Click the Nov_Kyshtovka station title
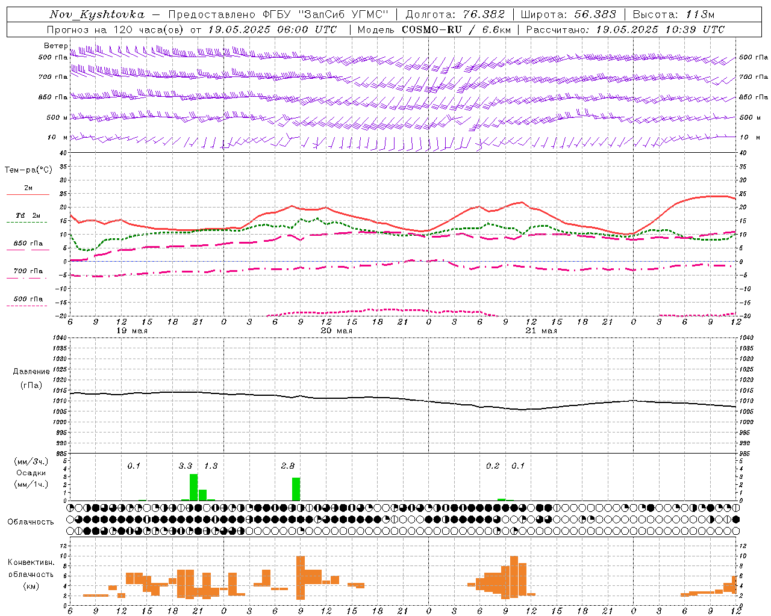 click(x=97, y=14)
